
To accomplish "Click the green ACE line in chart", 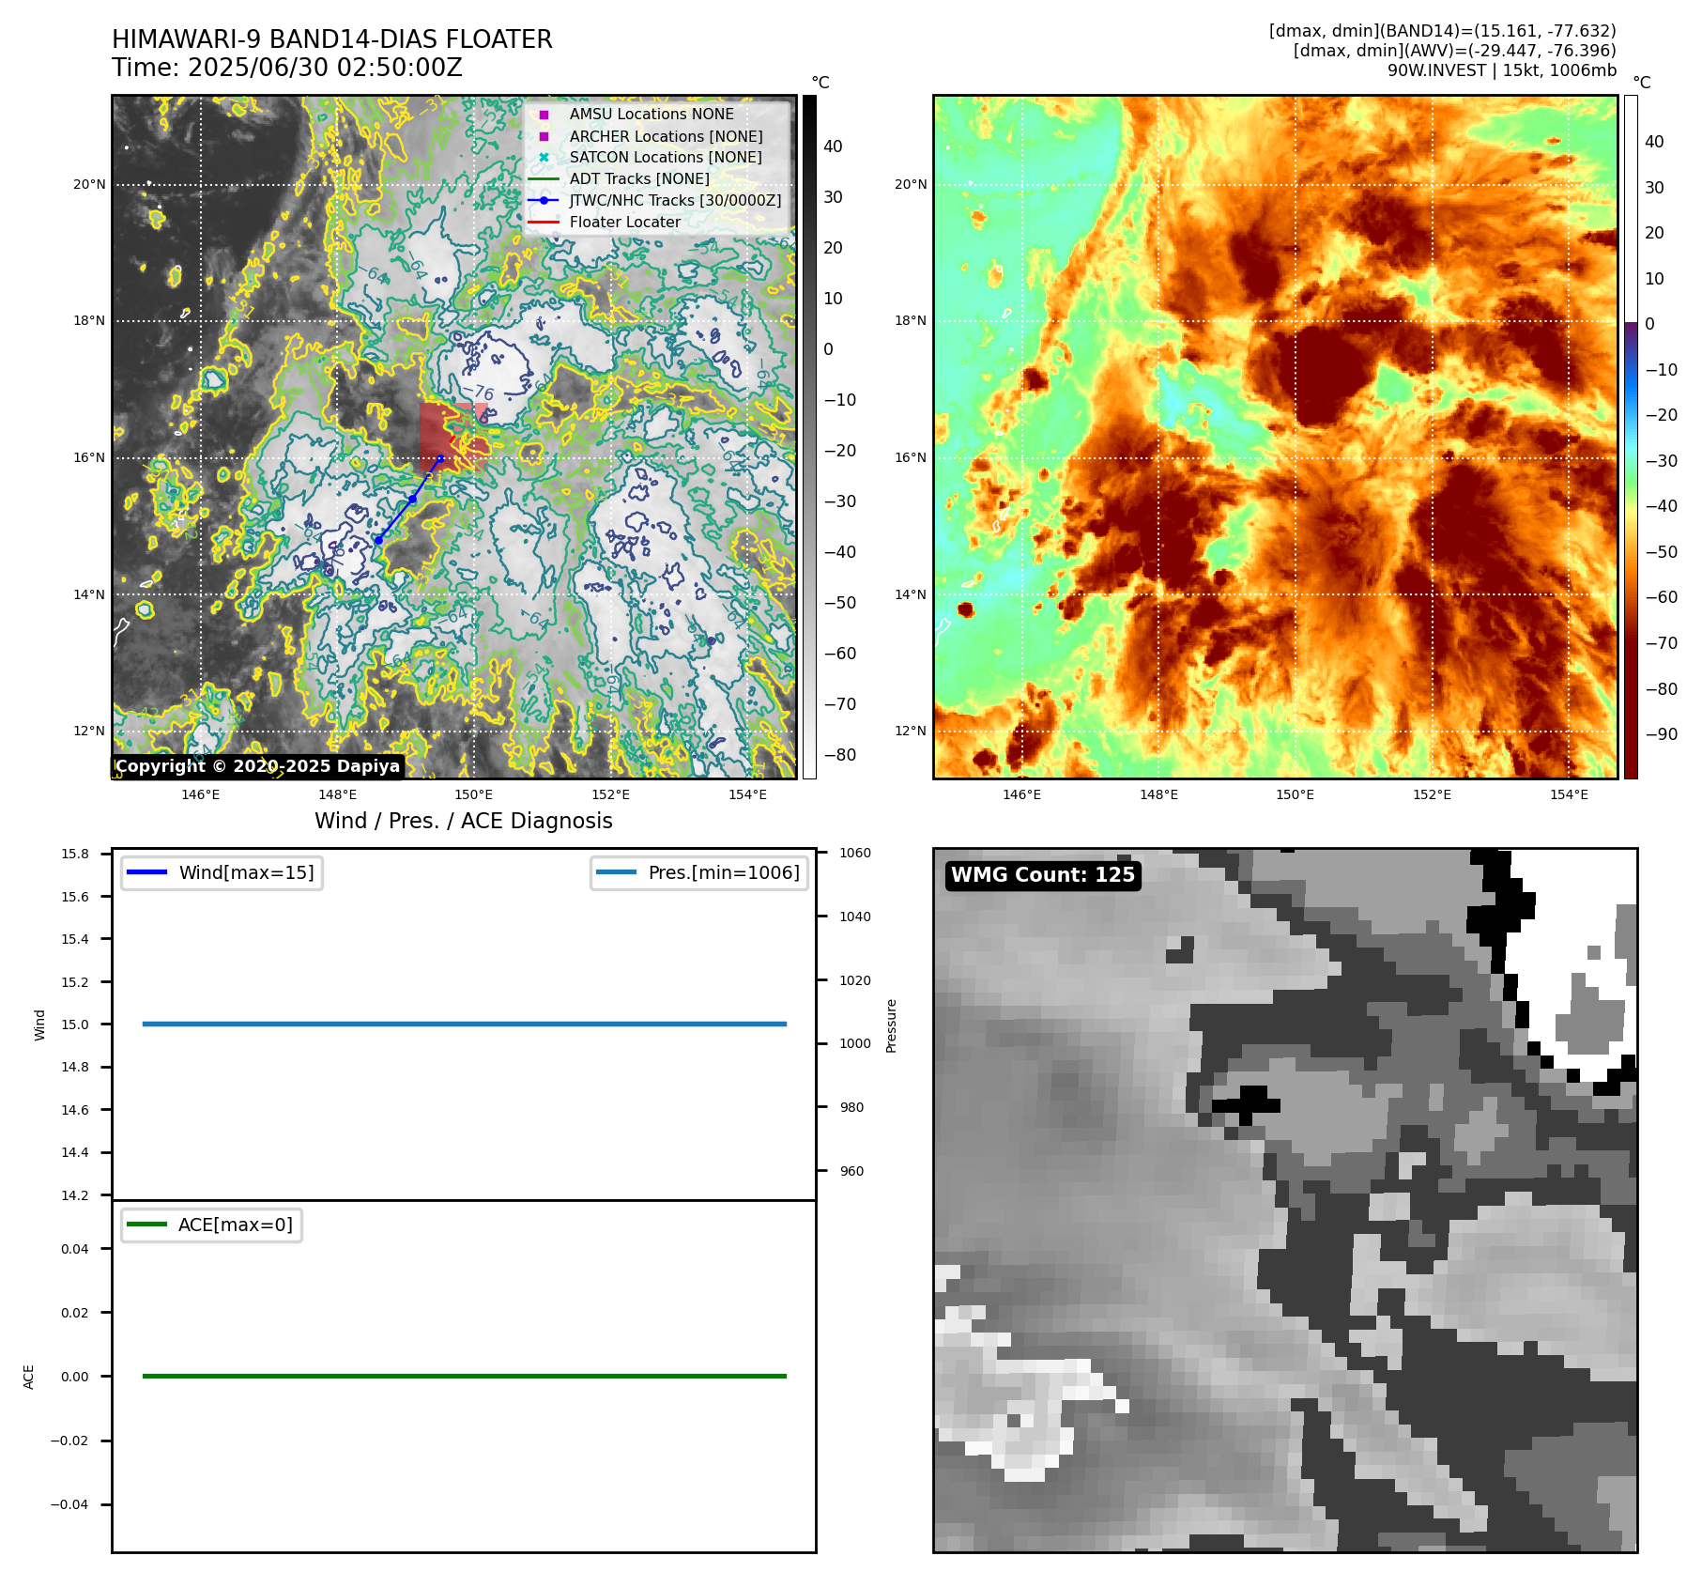I will (464, 1376).
